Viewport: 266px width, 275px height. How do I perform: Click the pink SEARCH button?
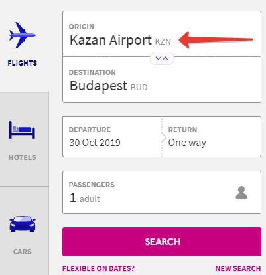coord(162,242)
